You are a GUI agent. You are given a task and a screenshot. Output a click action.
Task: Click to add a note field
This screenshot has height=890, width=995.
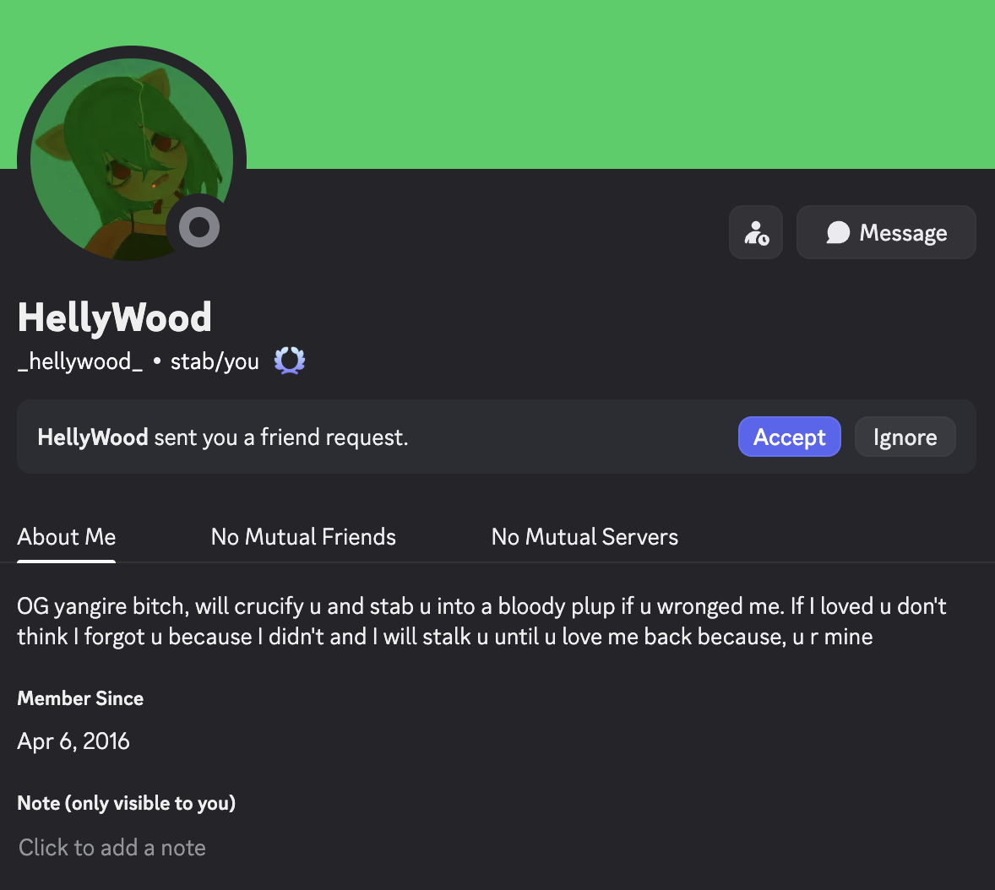[112, 848]
